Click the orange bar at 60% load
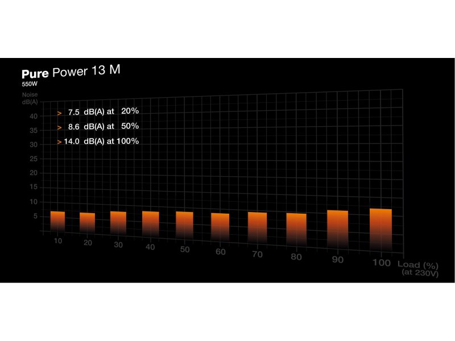The width and height of the screenshot is (455, 341). 220,228
